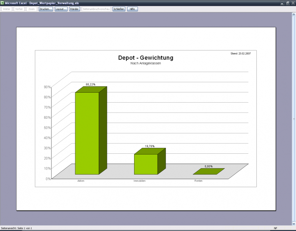Open Hilfe help button
The height and width of the screenshot is (231, 296).
[x=132, y=9]
